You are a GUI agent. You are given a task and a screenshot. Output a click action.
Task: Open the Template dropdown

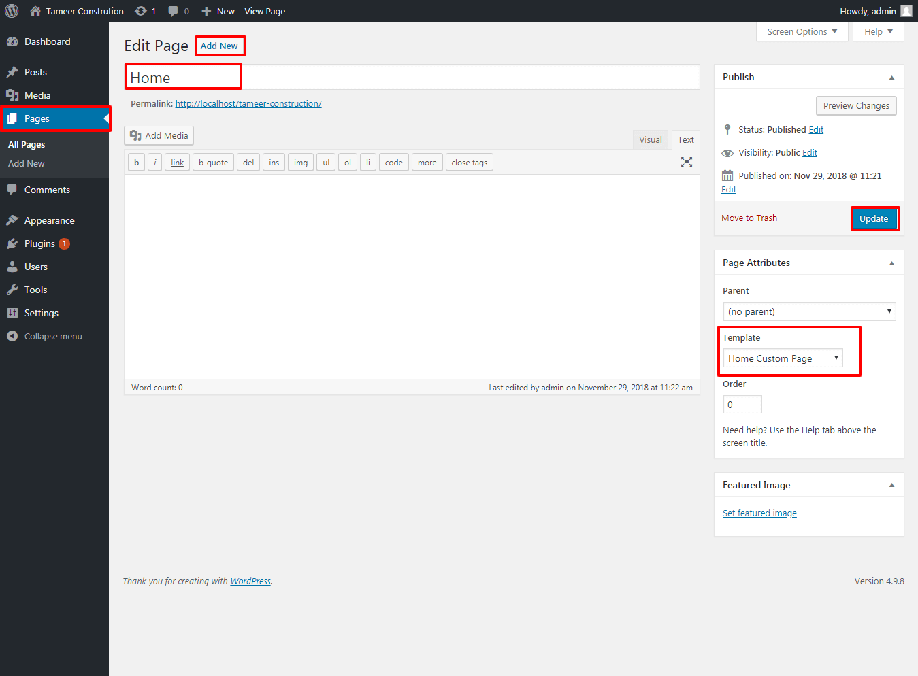click(x=783, y=358)
